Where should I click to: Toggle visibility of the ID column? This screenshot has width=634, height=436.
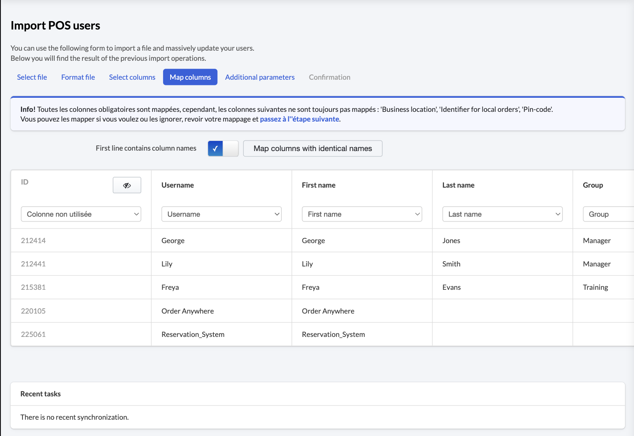127,185
